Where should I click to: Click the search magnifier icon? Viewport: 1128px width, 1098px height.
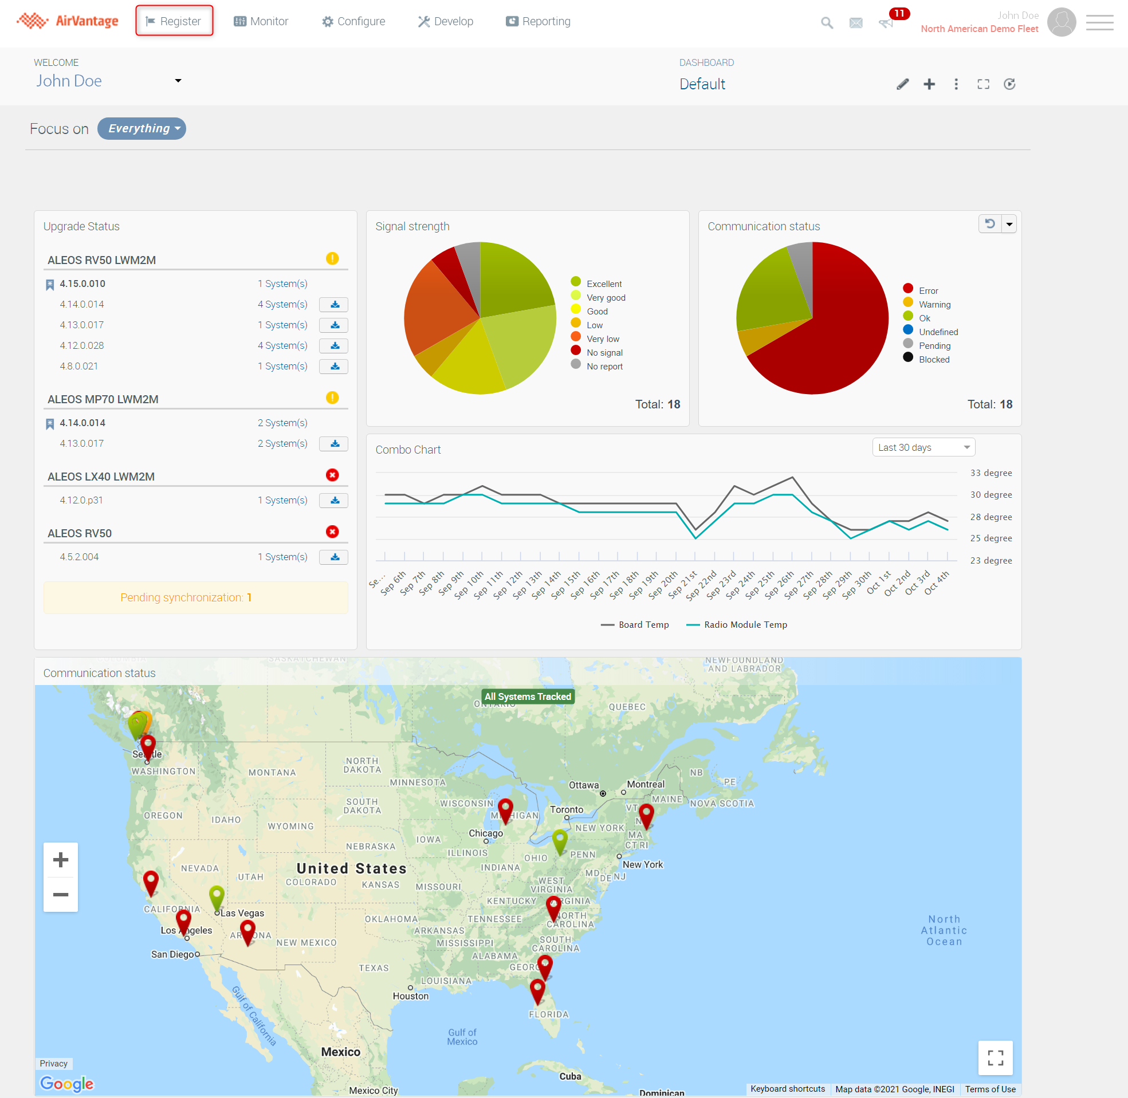click(x=827, y=23)
